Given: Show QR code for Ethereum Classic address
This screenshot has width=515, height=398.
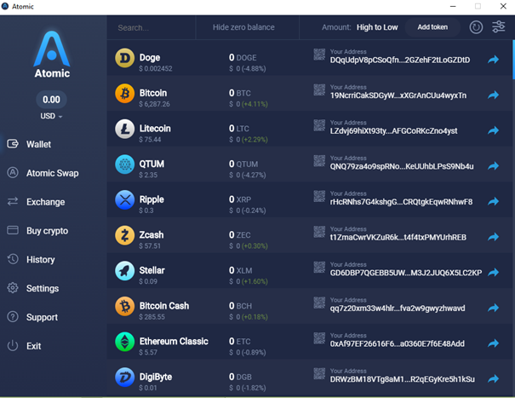Looking at the screenshot, I should pyautogui.click(x=319, y=338).
